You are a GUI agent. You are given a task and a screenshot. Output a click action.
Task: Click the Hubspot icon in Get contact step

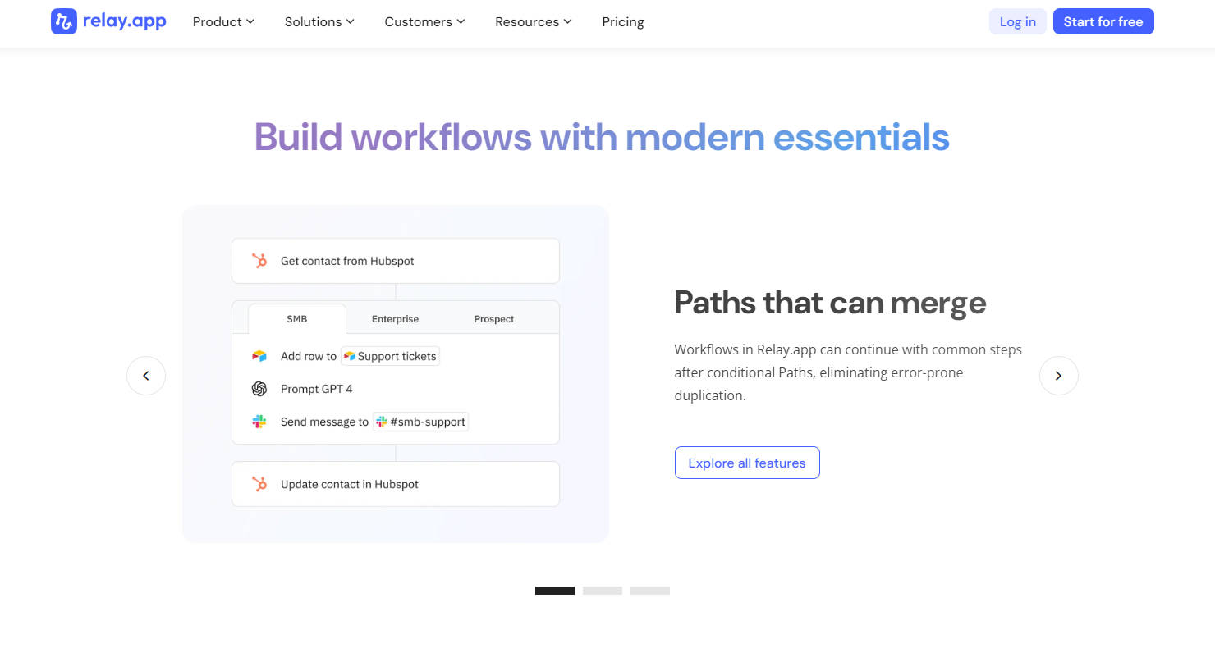(259, 261)
